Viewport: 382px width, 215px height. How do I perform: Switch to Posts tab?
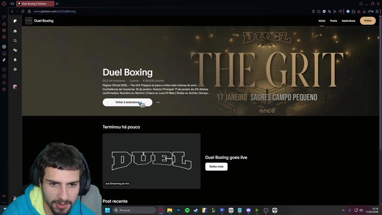(333, 21)
